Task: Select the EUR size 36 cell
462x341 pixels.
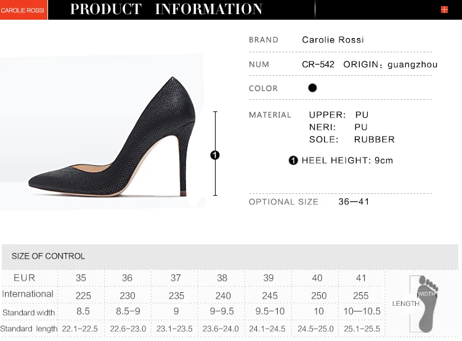Action: tap(128, 278)
